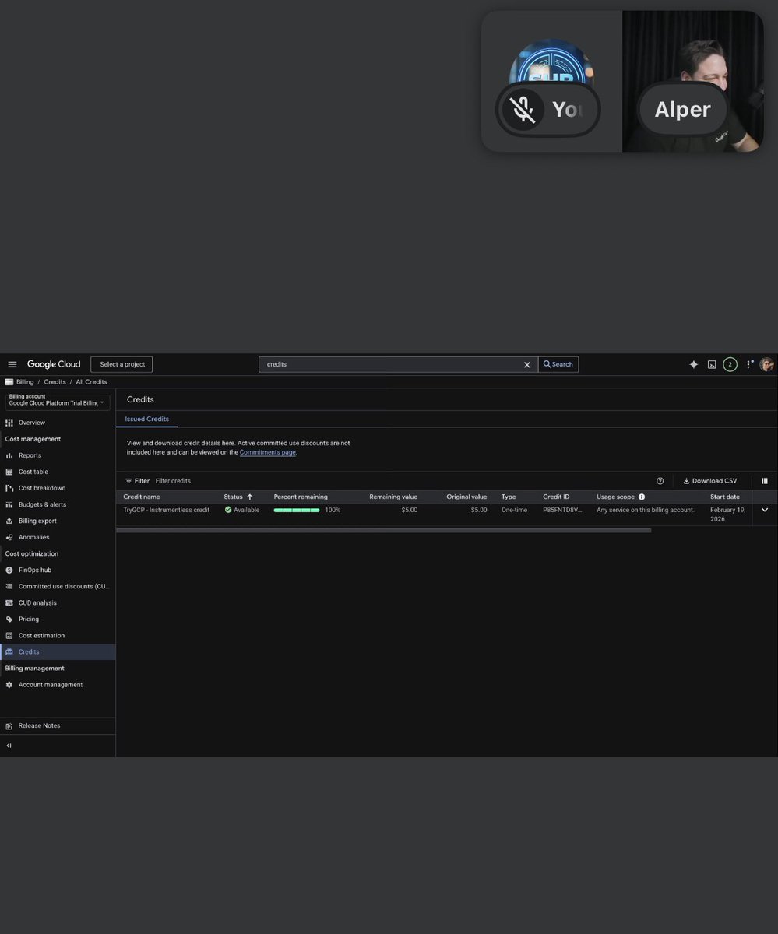The height and width of the screenshot is (934, 778).
Task: Click the help question mark icon
Action: point(660,481)
